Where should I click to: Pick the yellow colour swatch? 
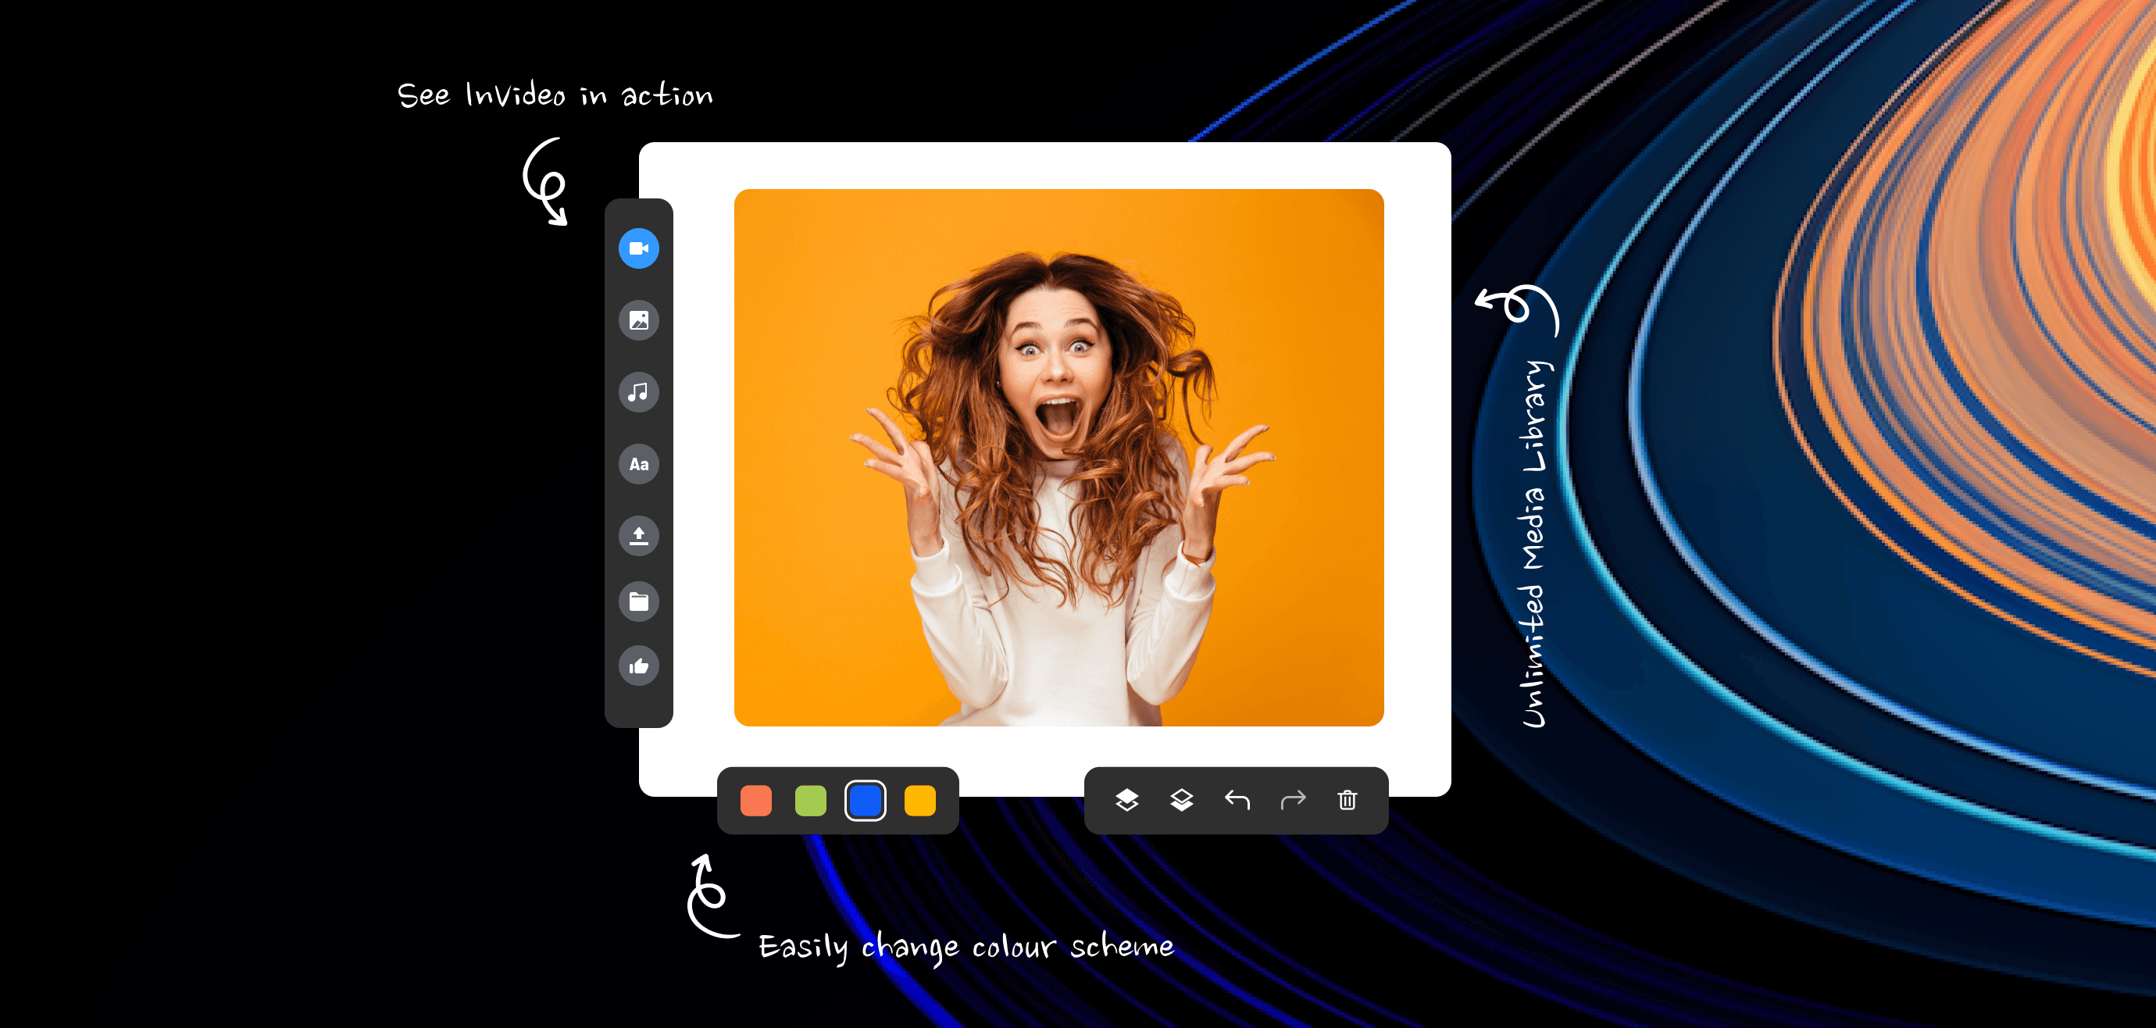(920, 801)
